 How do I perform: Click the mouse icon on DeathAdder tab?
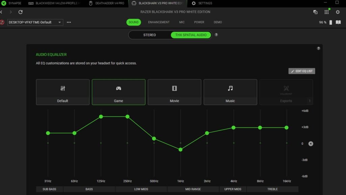tap(91, 3)
